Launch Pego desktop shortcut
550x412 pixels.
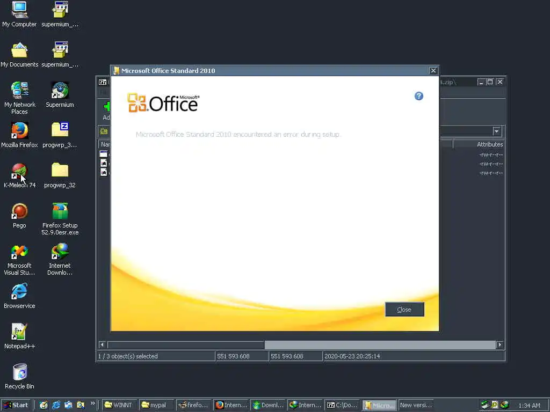click(x=19, y=216)
